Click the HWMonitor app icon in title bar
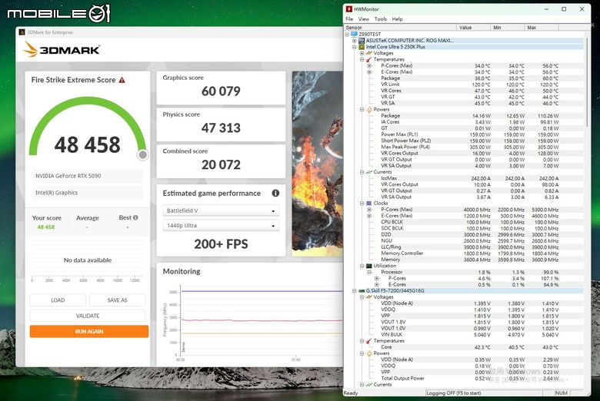 pyautogui.click(x=349, y=9)
